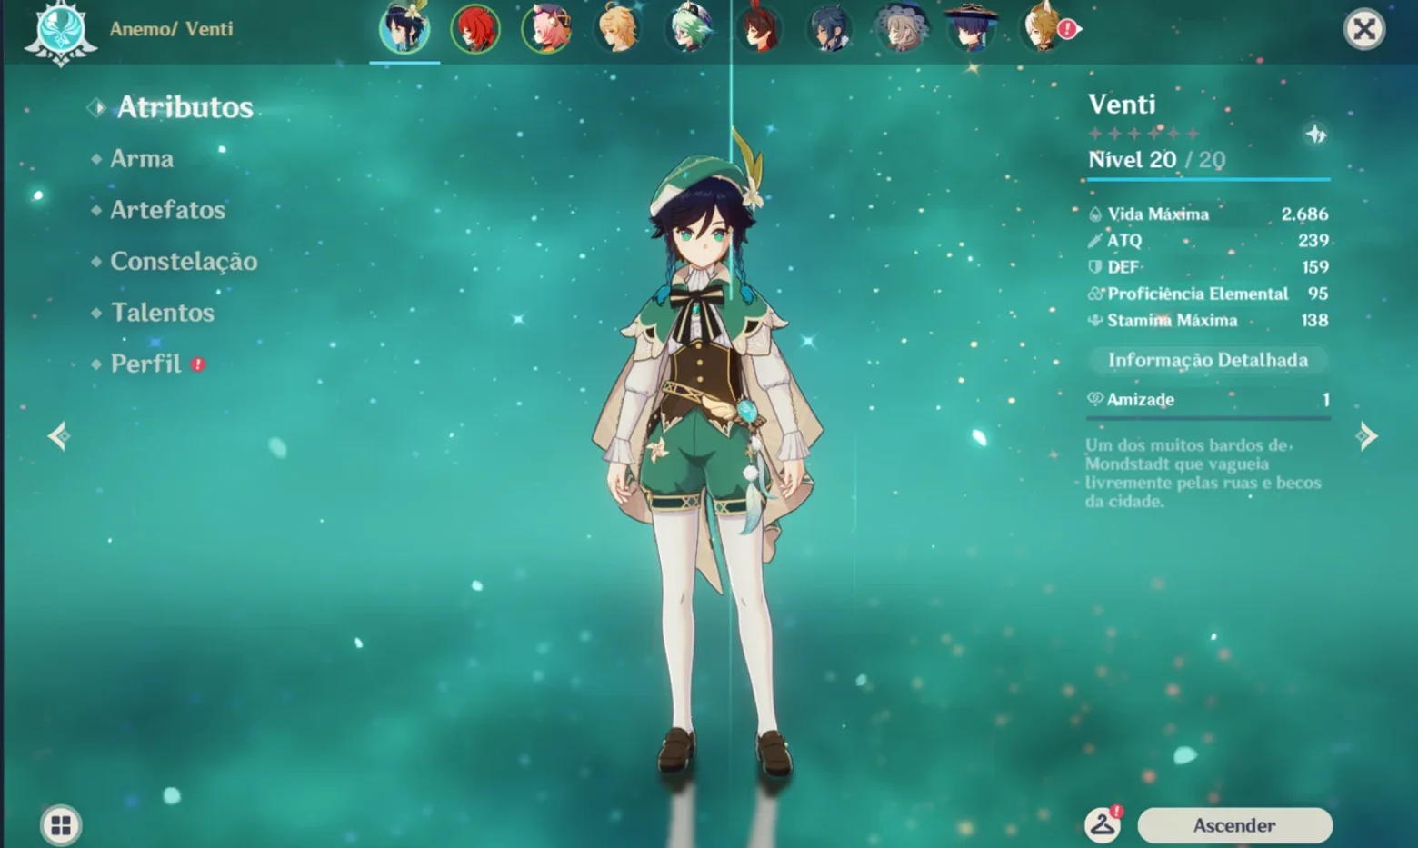Click the Proficiência Elemental icon
The height and width of the screenshot is (848, 1418).
pyautogui.click(x=1095, y=294)
